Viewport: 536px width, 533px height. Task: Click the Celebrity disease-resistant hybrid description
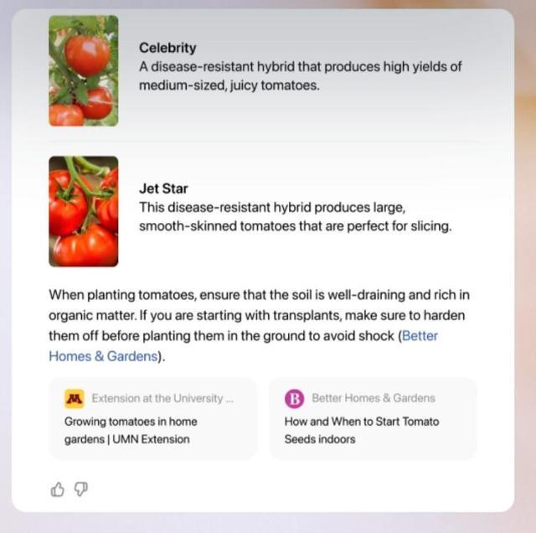(x=300, y=75)
